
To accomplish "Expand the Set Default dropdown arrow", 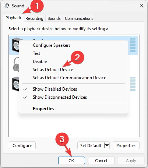I will (x=107, y=146).
